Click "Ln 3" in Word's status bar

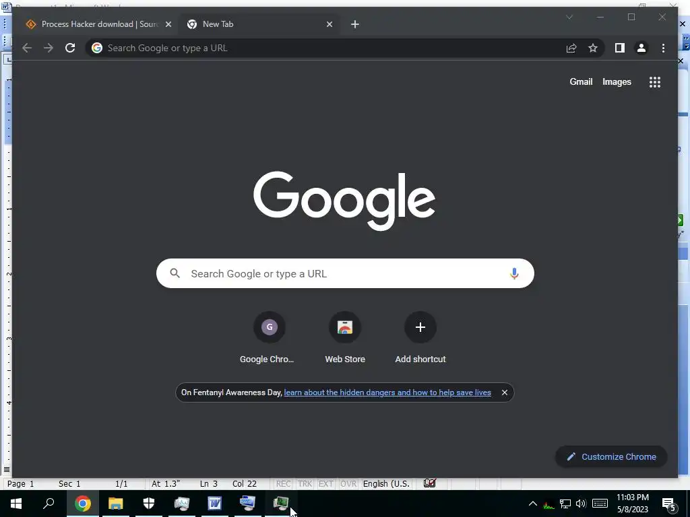209,484
